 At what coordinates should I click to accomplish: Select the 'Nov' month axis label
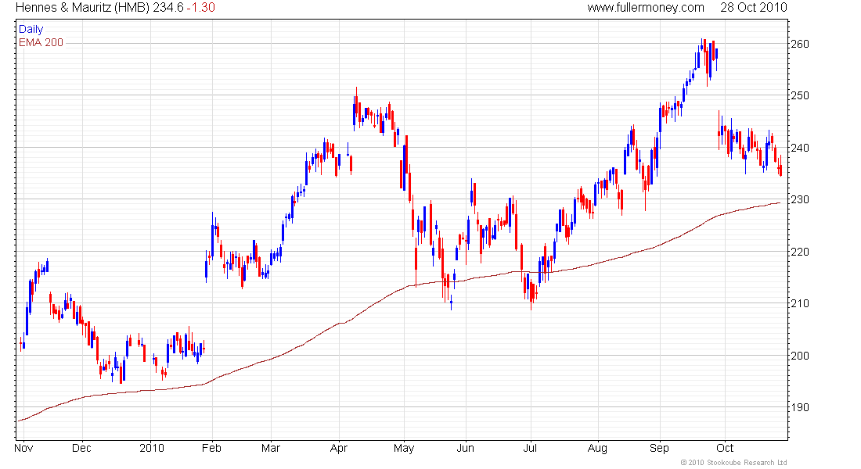[23, 448]
